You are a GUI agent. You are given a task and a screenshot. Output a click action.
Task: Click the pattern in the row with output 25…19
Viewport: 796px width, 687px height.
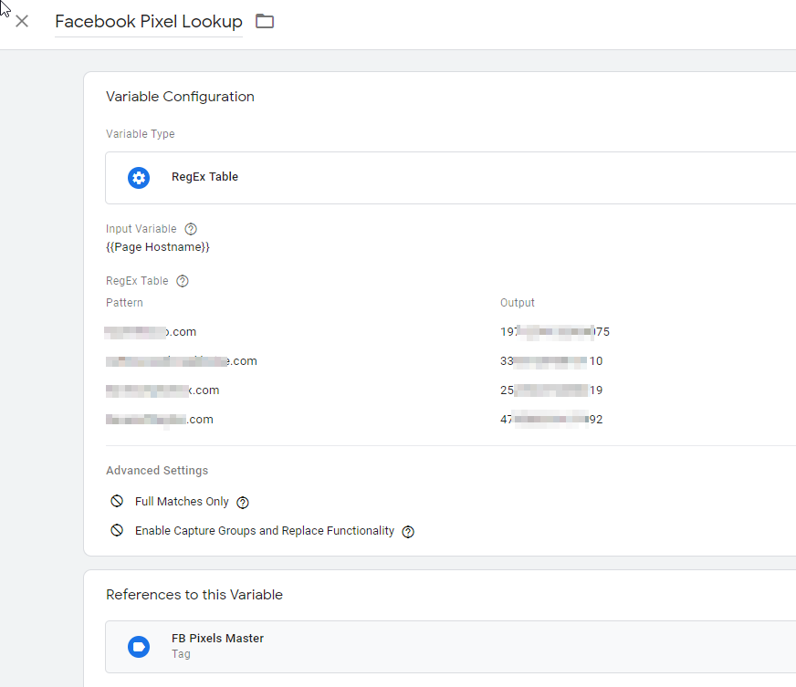162,390
